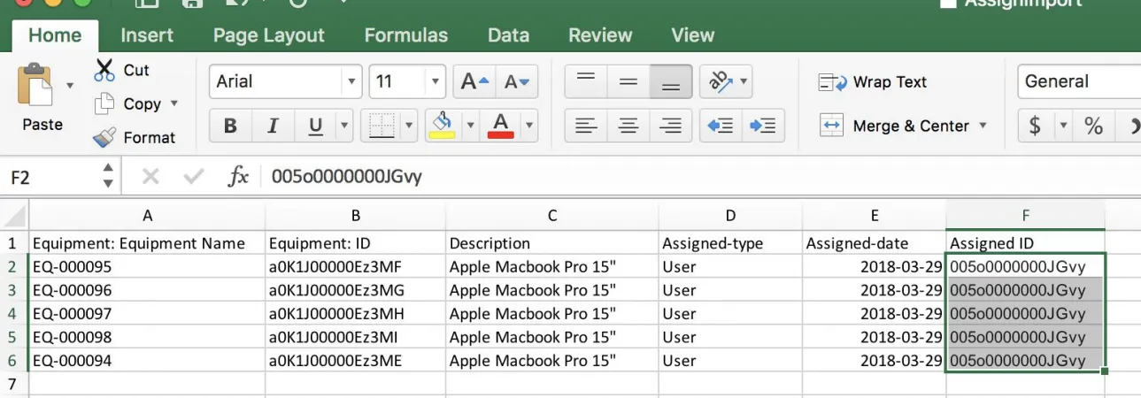Increase font size with large A button
This screenshot has width=1141, height=398.
pyautogui.click(x=474, y=81)
